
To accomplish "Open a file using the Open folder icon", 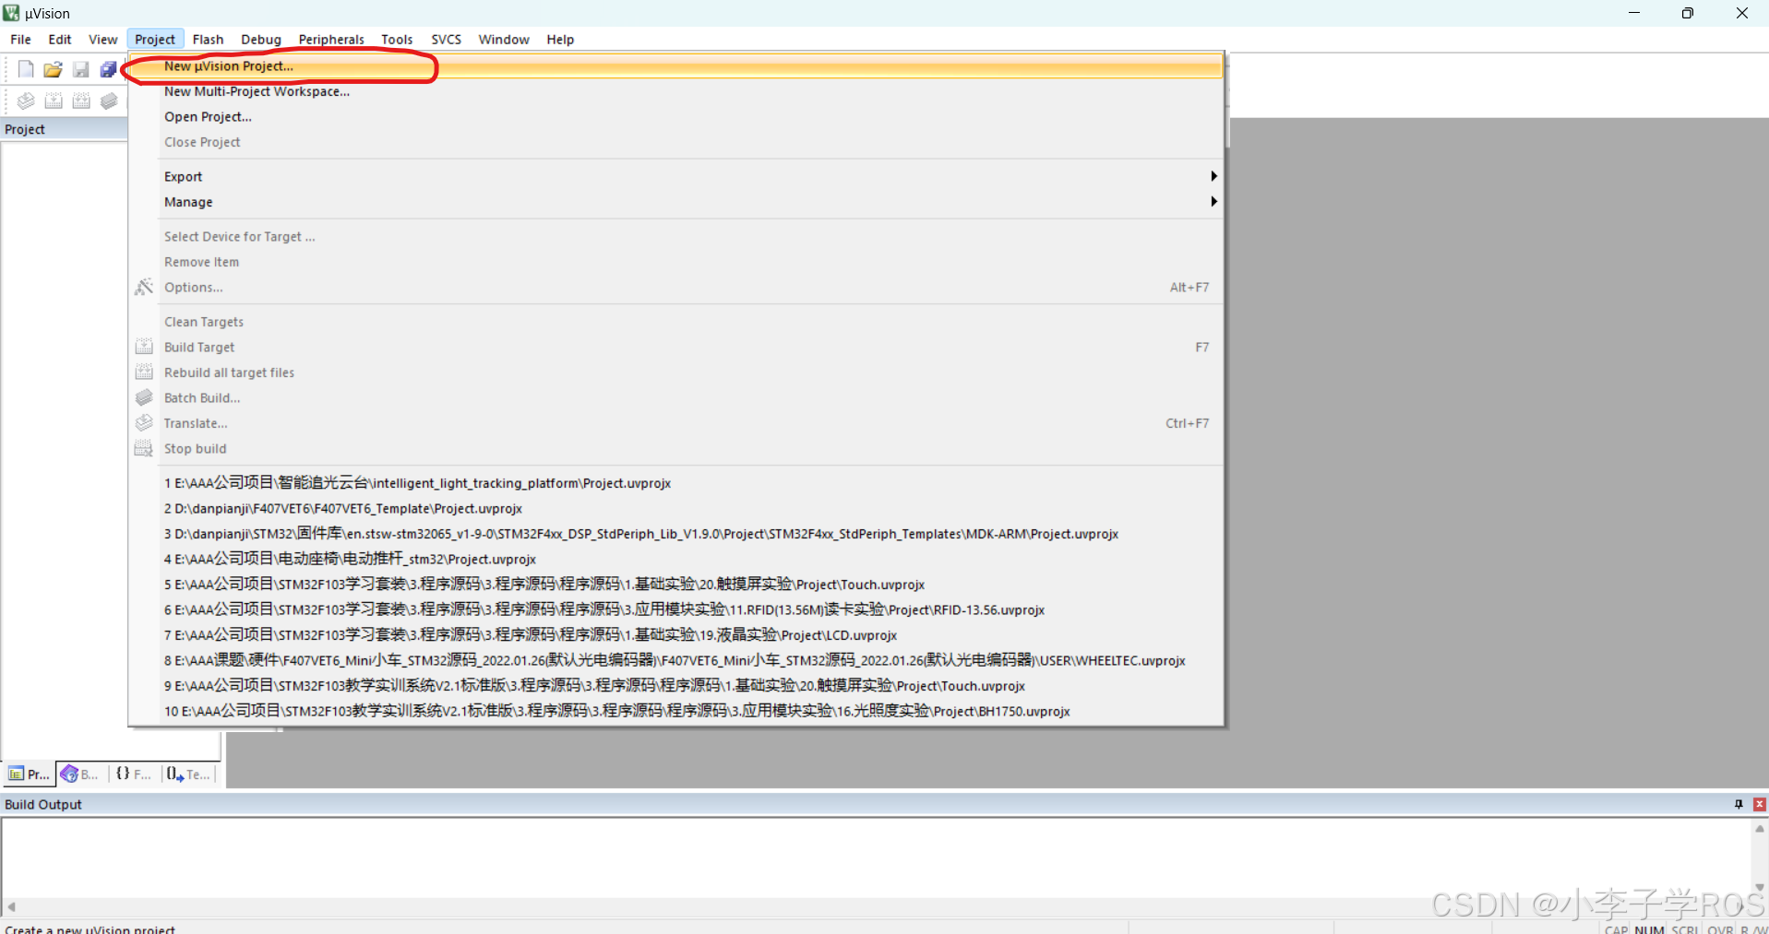I will pos(53,68).
